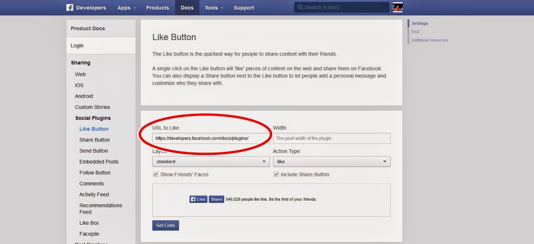
Task: Click the search magnifier icon
Action: (300, 7)
